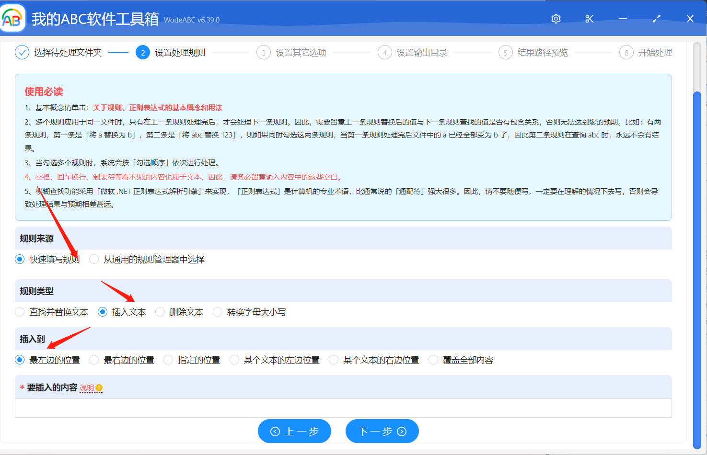Open the settings gear icon
Screen dimensions: 707x455
coord(556,18)
